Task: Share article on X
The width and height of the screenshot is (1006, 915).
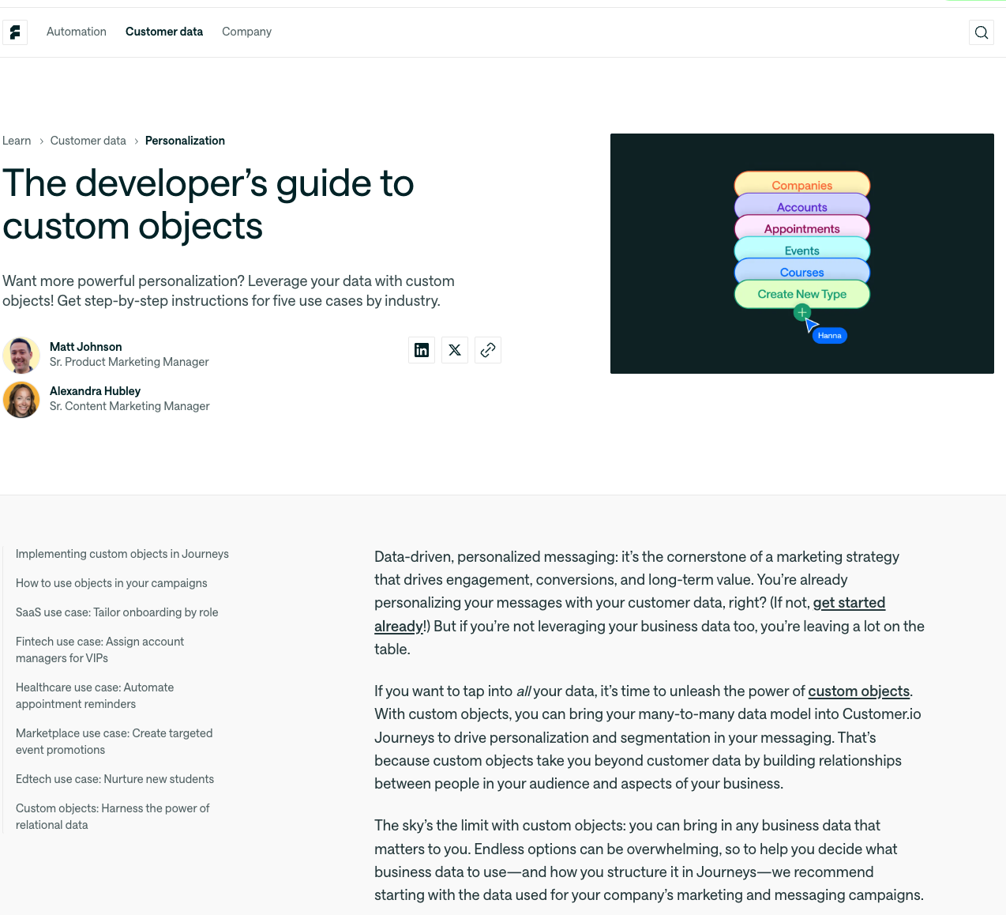Action: (455, 350)
